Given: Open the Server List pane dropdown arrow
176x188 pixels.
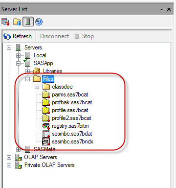Looking at the screenshot, I should click(x=161, y=9).
